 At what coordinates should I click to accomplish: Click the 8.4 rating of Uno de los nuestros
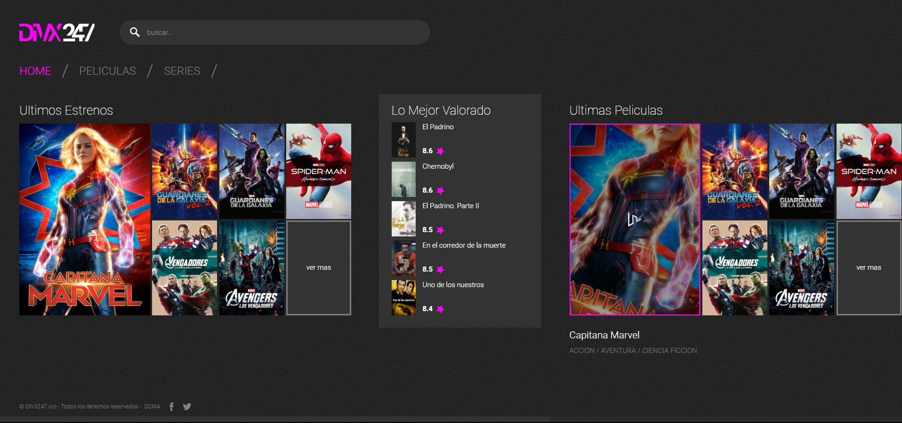427,309
